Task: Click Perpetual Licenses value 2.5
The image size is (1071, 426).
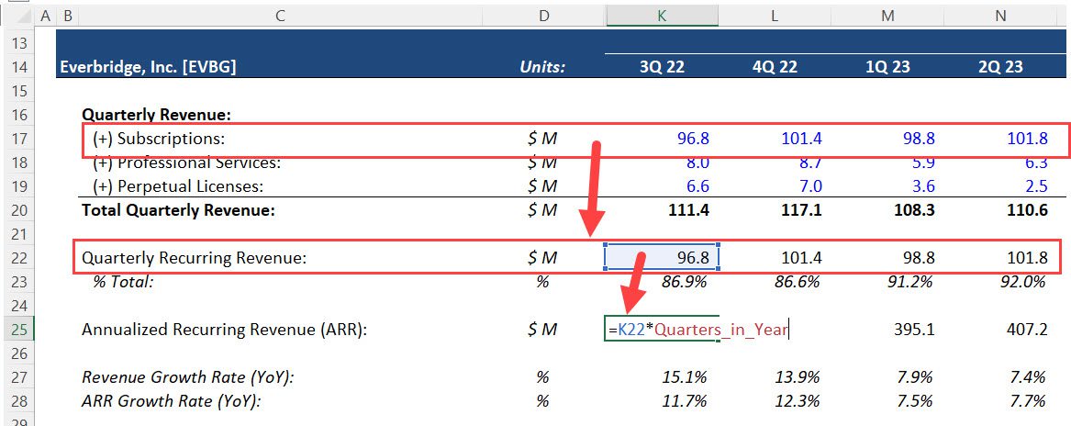Action: (x=1035, y=186)
